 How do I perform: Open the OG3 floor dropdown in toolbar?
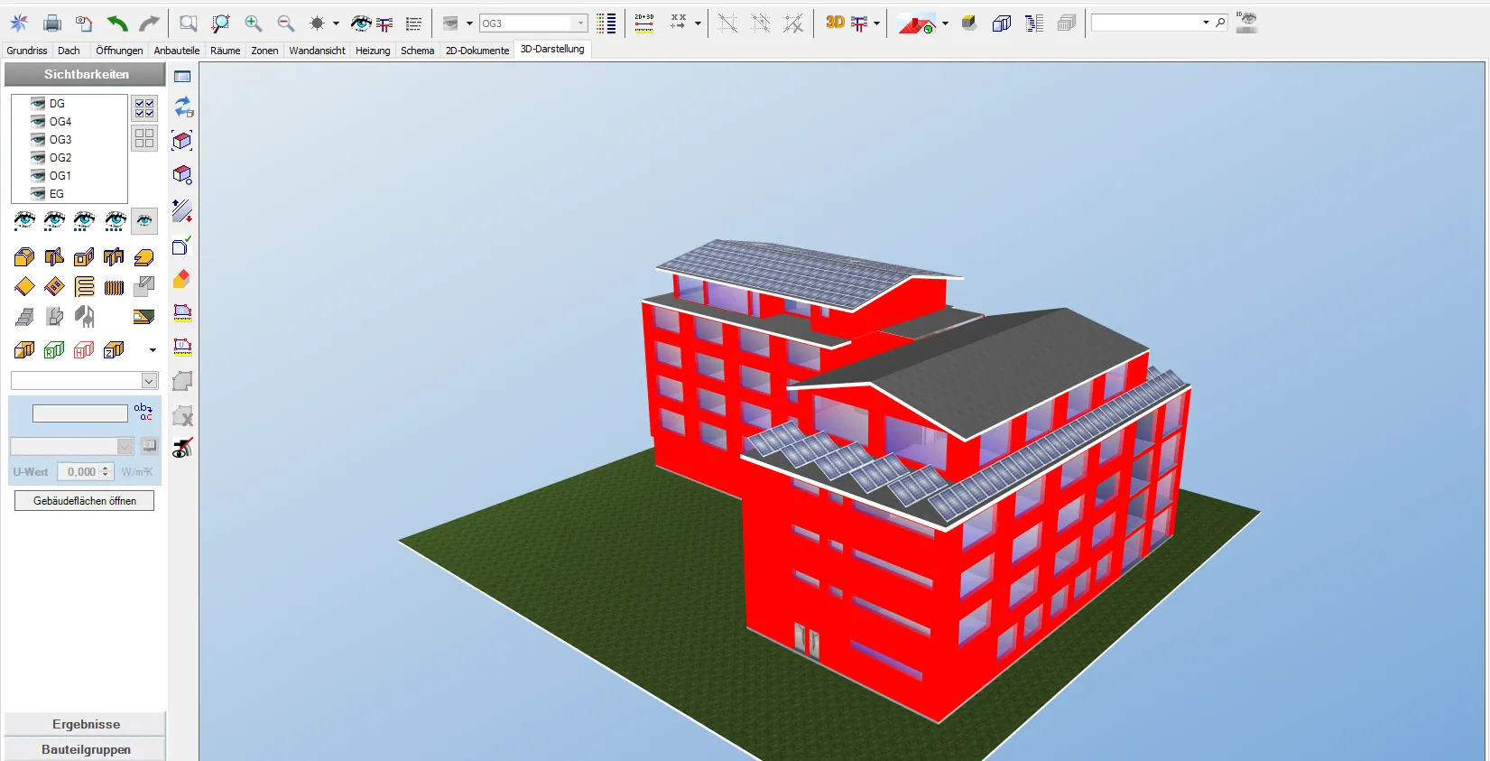(x=580, y=23)
